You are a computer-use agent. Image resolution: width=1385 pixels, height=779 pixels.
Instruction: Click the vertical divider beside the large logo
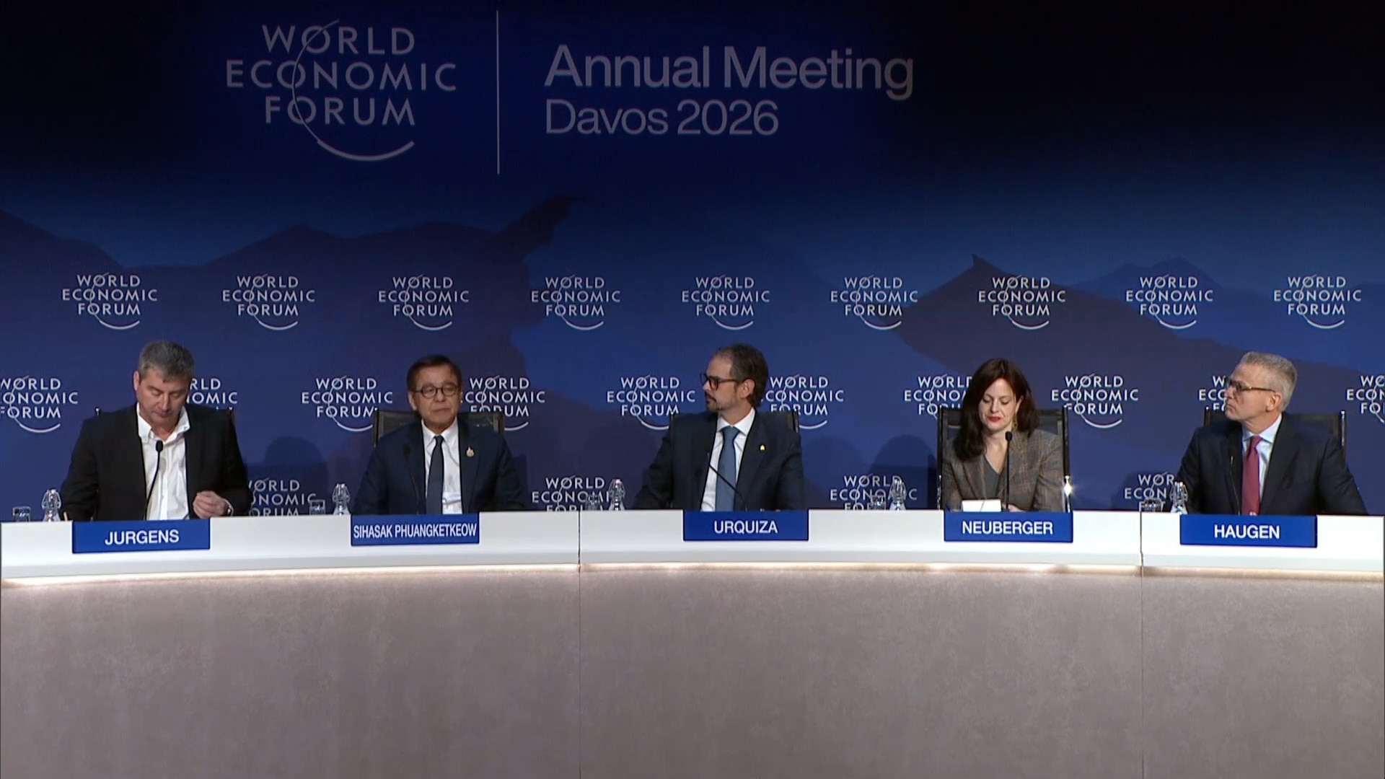tap(498, 94)
